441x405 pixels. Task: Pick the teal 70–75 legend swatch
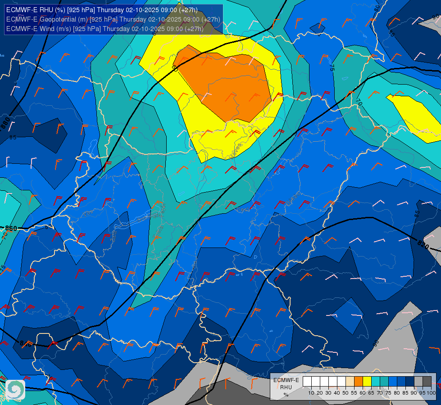coord(384,382)
